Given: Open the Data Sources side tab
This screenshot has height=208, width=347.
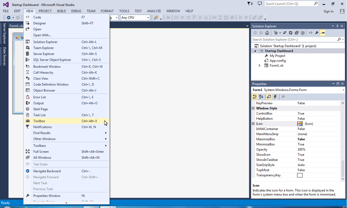Looking at the screenshot, I should pyautogui.click(x=4, y=56).
